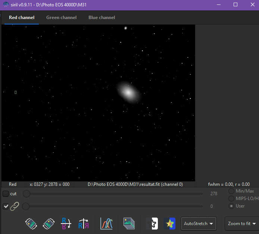
Task: Click the upper slider value 278
Action: coord(214,194)
